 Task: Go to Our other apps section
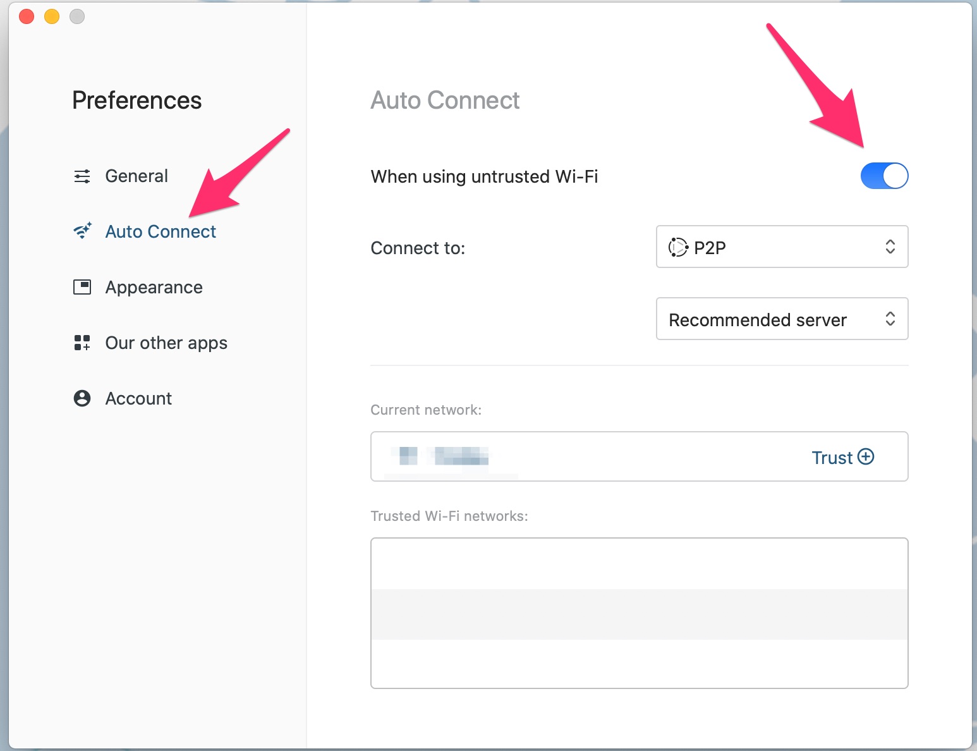point(166,343)
